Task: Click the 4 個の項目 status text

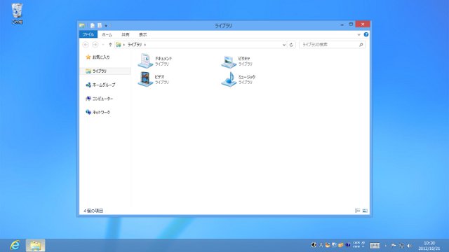Action: coord(93,211)
